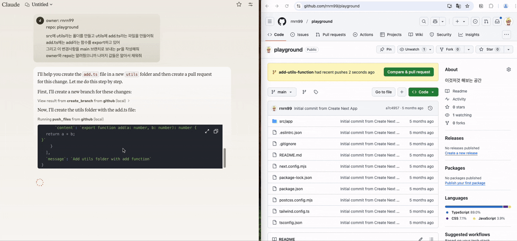Open Copilot chat icon in GitHub header
The image size is (517, 241).
tap(435, 22)
